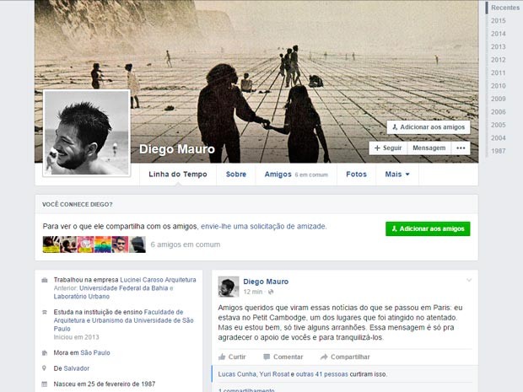Click the location pin icon beside De Salvador

[44, 368]
